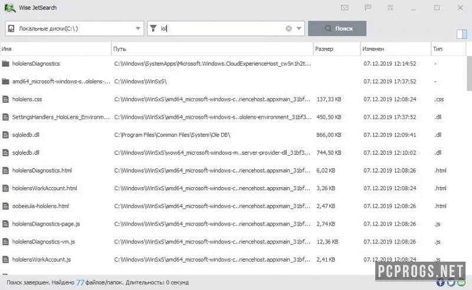Click the 07.12.2019 12:14:52 date cell
Image resolution: width=472 pixels, height=290 pixels.
click(x=390, y=64)
